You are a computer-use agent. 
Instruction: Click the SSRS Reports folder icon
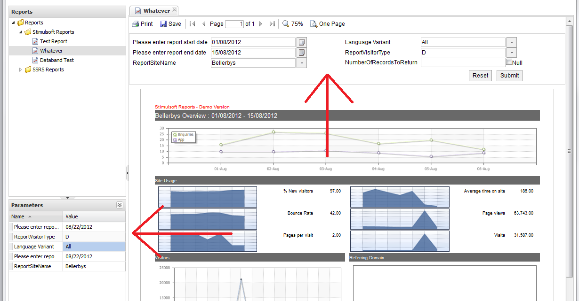28,69
